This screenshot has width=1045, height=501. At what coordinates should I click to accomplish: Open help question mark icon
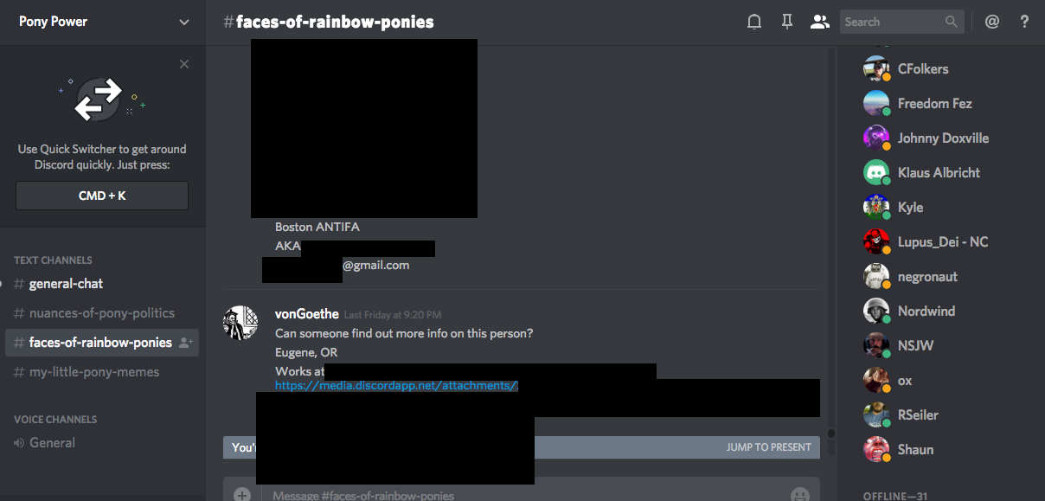1024,22
